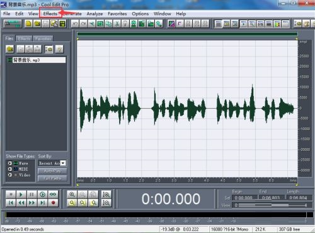Click the scissors Cut toolbar icon
Viewport: 315px width, 233px height.
pos(117,24)
